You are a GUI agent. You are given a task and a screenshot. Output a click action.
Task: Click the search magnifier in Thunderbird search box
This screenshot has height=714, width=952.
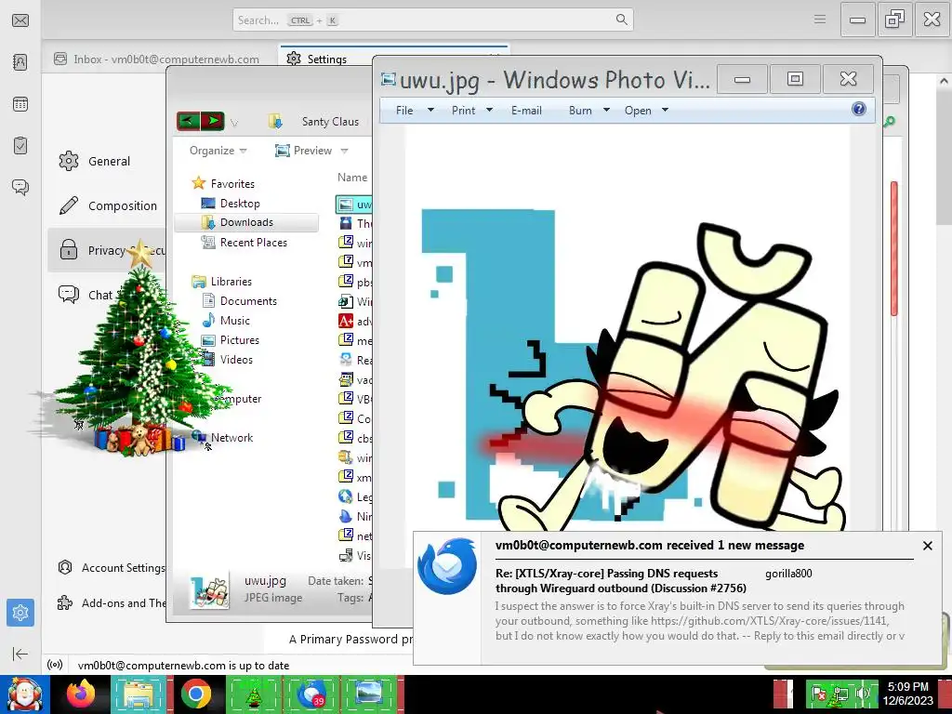point(621,20)
